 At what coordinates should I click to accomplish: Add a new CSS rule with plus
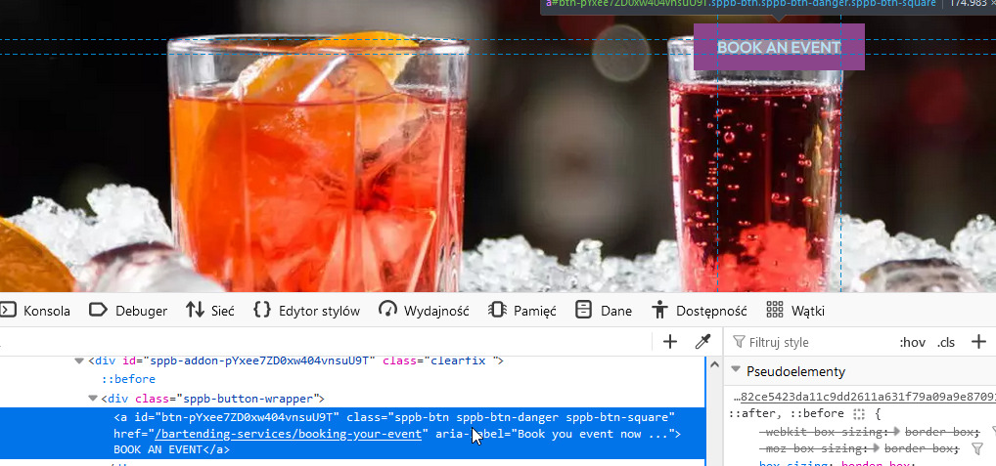[x=977, y=342]
